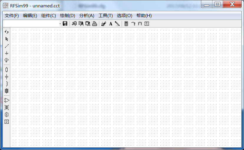Select the text annotation 'A' tool
Screen dimensions: 244x150
coord(111,24)
